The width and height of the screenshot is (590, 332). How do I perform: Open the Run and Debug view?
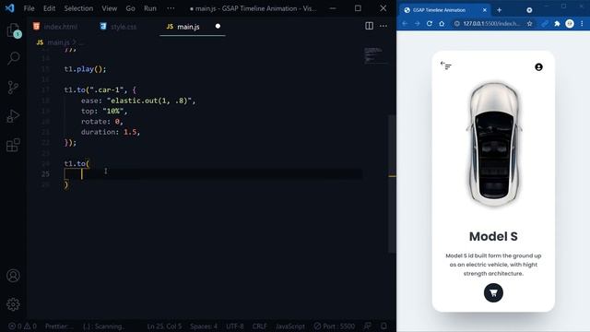click(13, 116)
